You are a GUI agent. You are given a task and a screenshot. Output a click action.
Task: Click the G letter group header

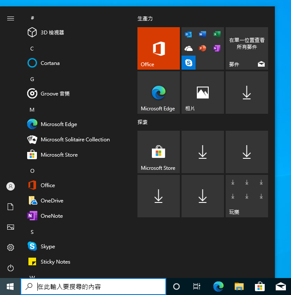[x=32, y=79]
